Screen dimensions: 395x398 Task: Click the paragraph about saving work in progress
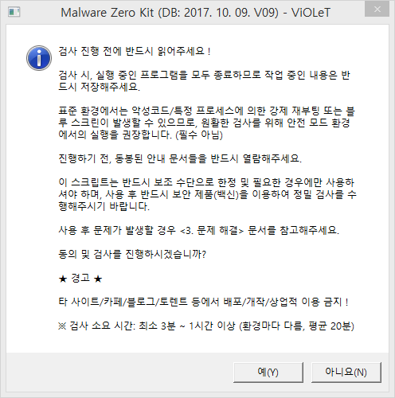pos(205,81)
